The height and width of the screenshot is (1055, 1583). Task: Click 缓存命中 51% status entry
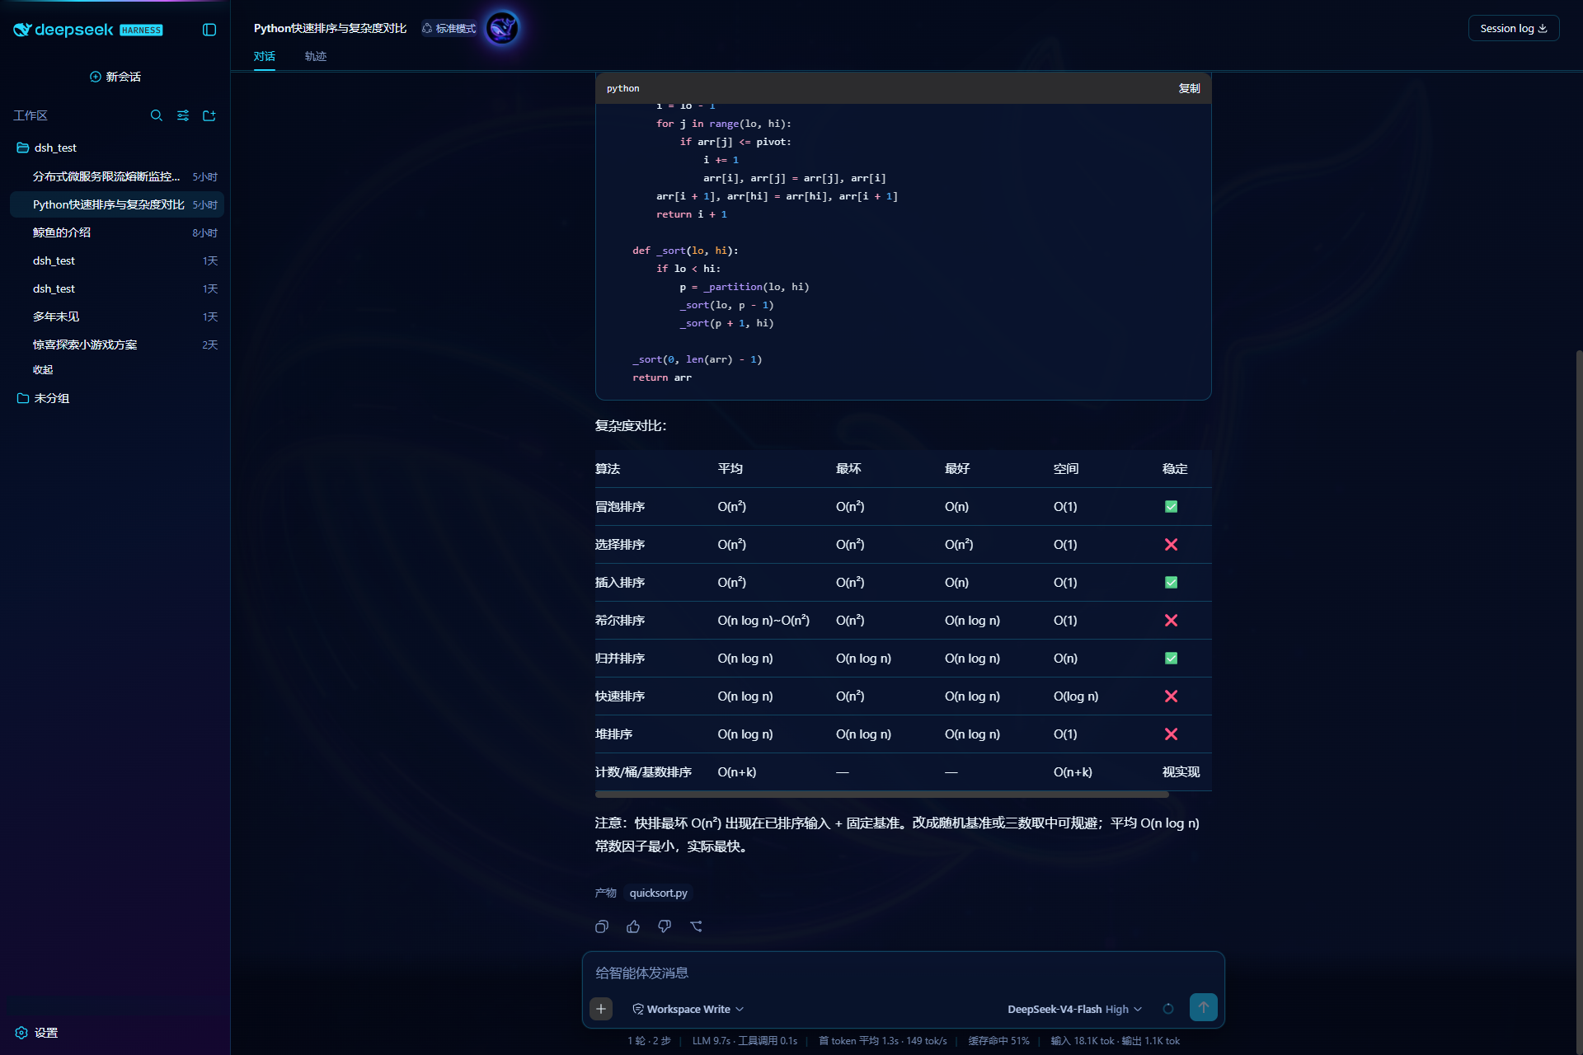(x=998, y=1041)
